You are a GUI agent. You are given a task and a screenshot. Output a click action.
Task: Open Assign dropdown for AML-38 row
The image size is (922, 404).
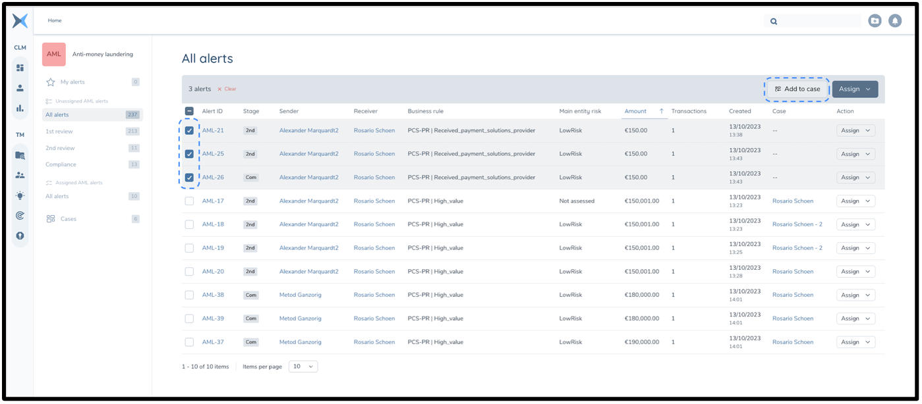pyautogui.click(x=855, y=295)
